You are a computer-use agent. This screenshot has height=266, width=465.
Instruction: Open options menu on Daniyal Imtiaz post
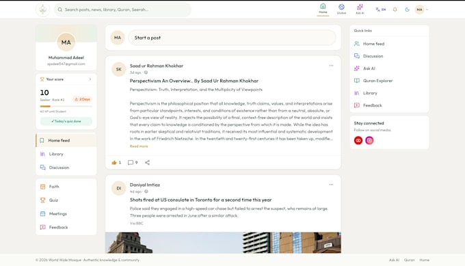pos(331,185)
